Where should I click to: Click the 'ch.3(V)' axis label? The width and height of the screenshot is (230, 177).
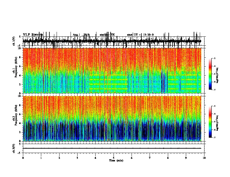pyautogui.click(x=14, y=148)
